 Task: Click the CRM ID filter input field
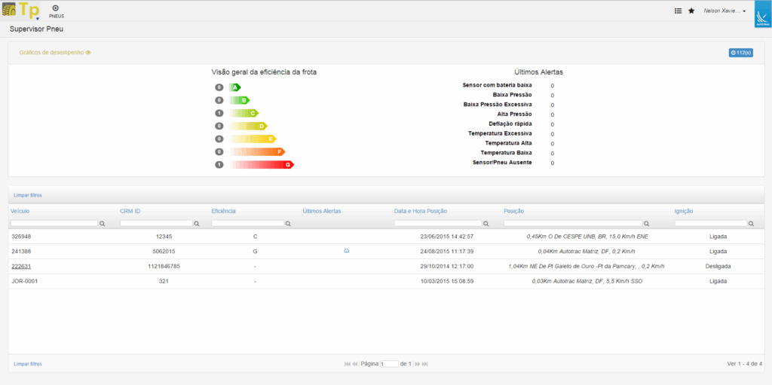156,224
